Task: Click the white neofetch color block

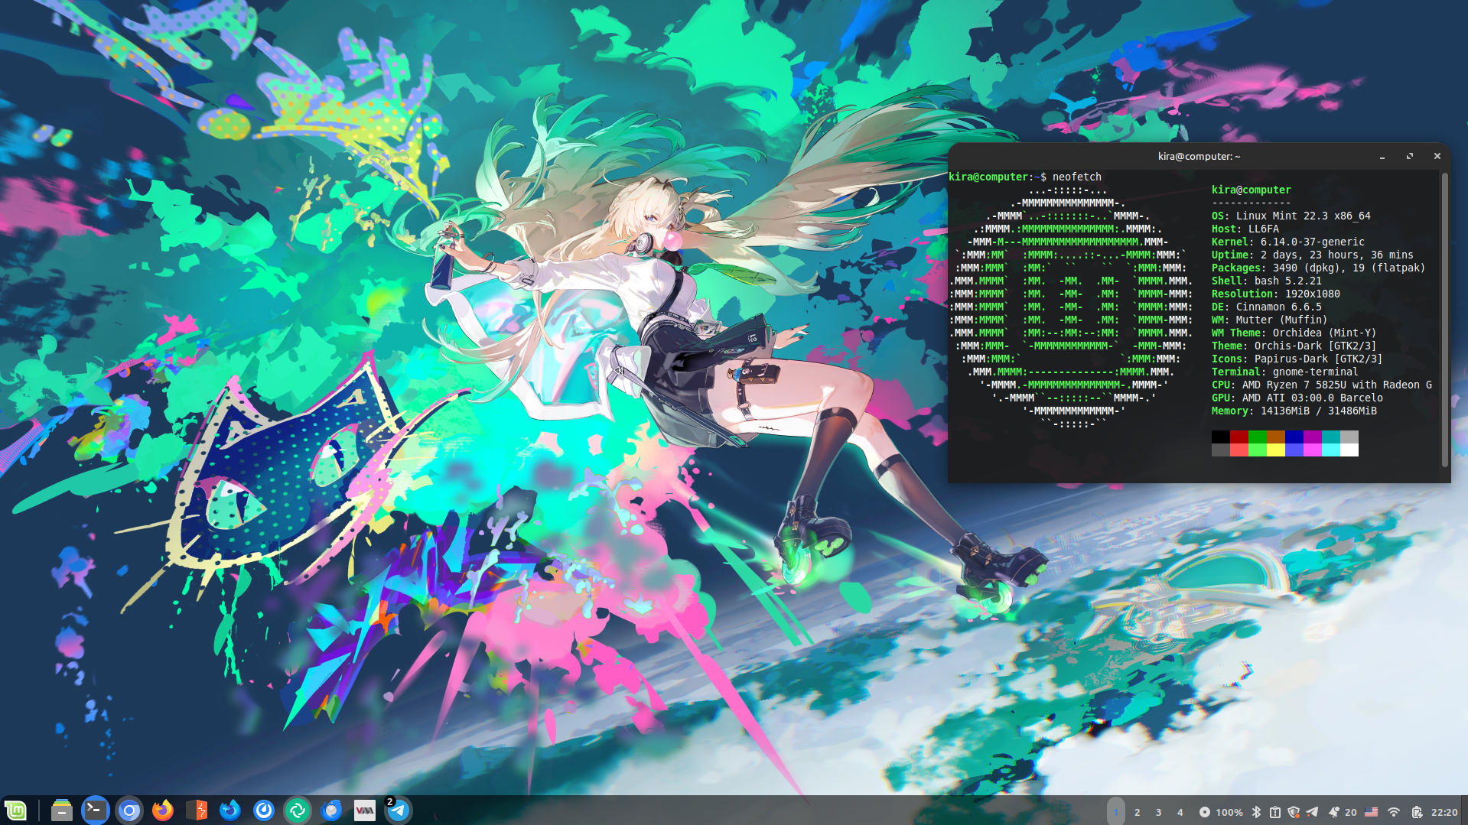Action: coord(1349,450)
